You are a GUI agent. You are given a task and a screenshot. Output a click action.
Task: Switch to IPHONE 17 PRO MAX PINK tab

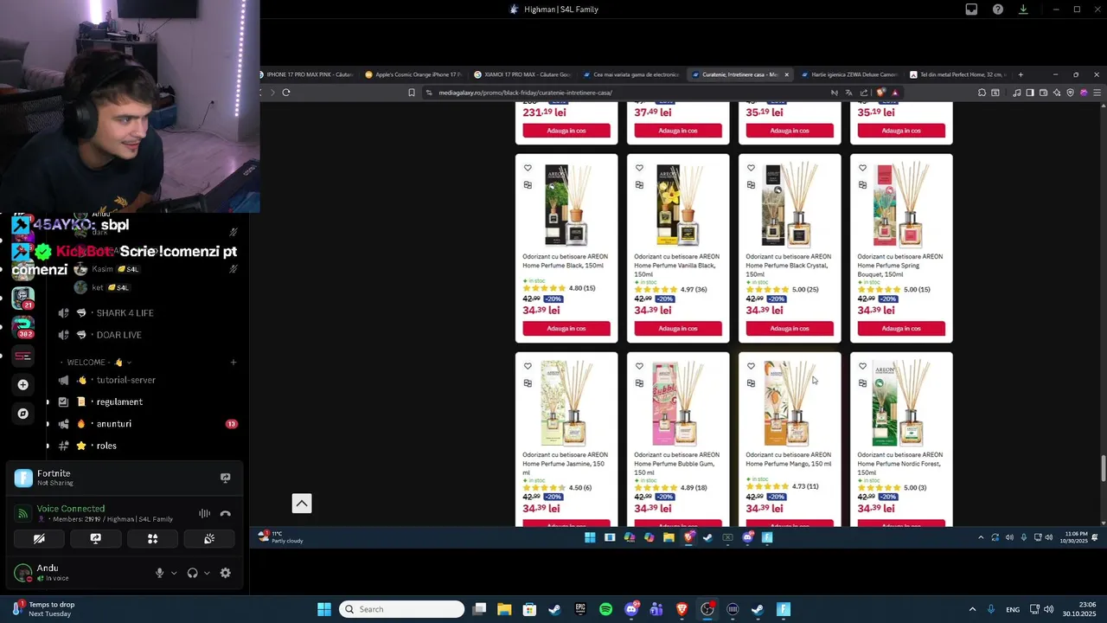pyautogui.click(x=307, y=74)
